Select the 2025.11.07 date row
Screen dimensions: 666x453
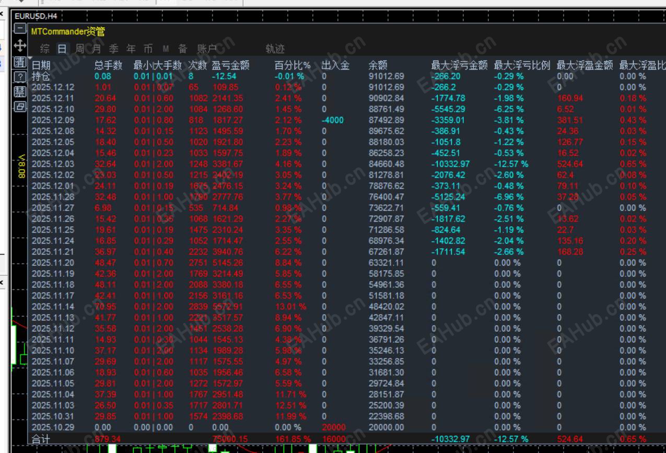pos(53,362)
